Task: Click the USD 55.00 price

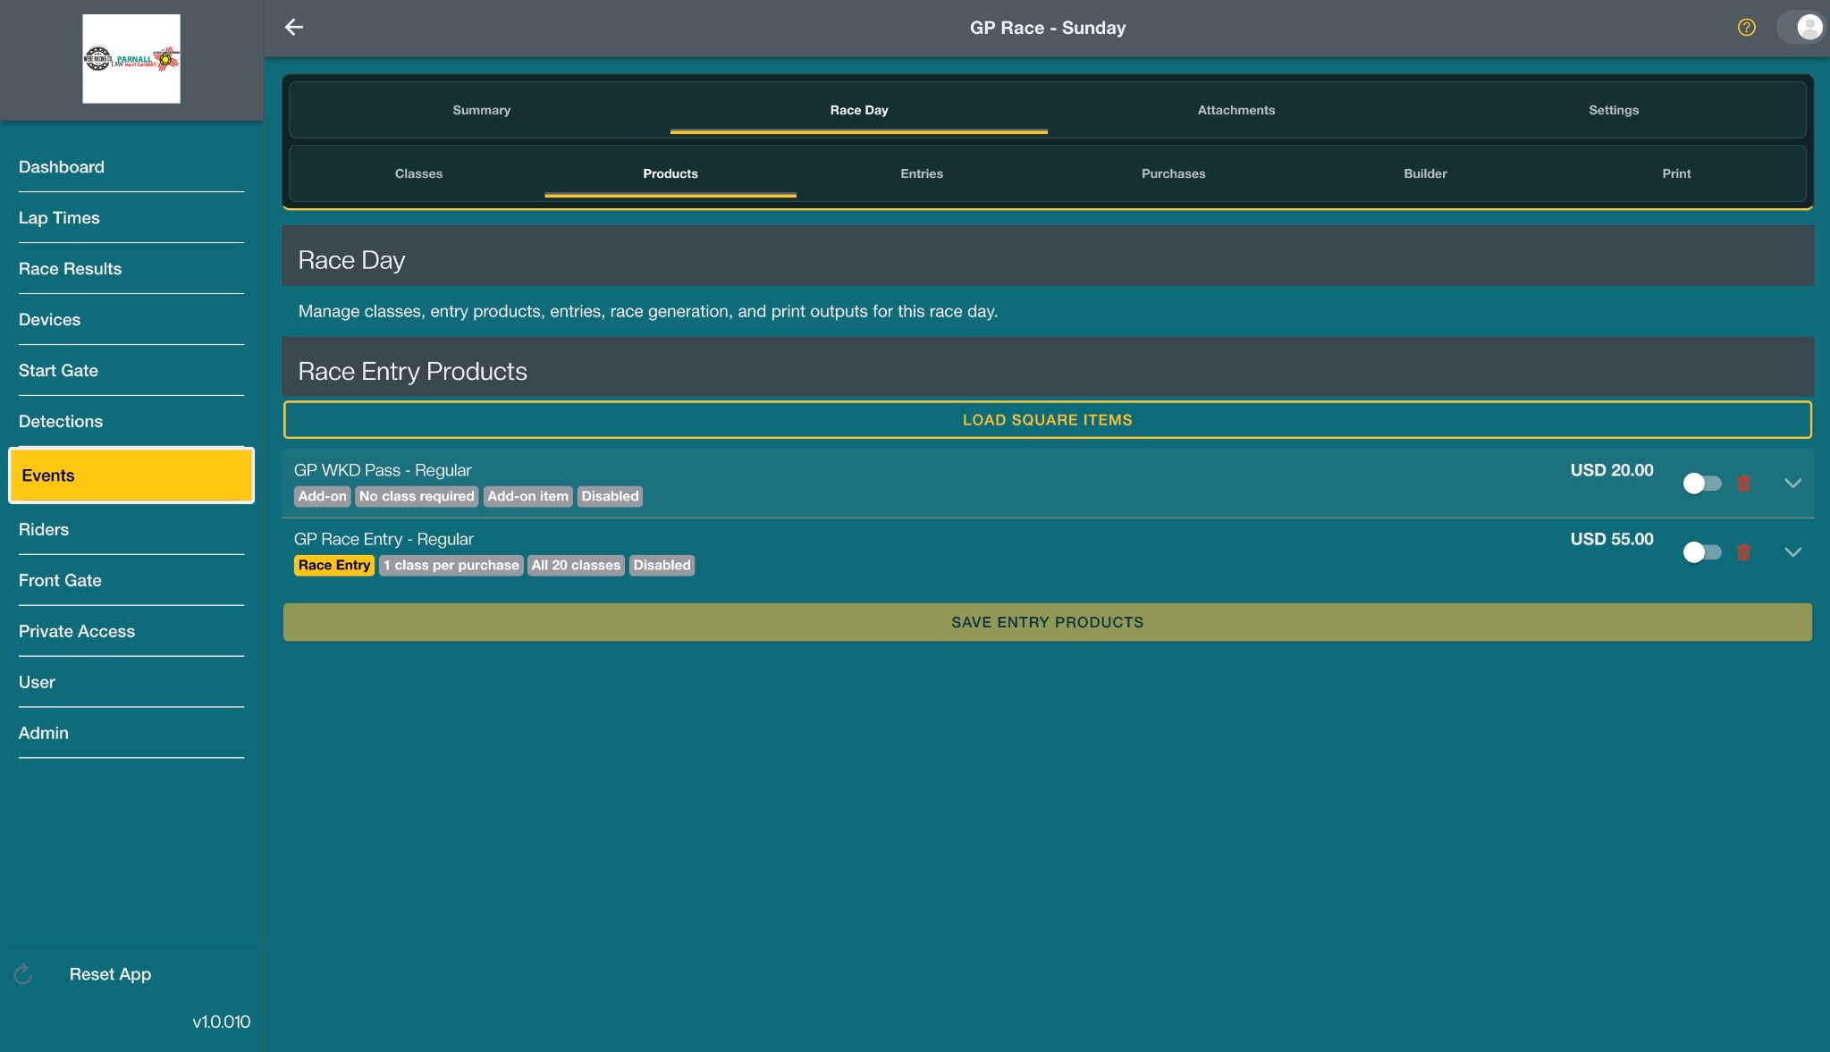Action: click(1612, 539)
